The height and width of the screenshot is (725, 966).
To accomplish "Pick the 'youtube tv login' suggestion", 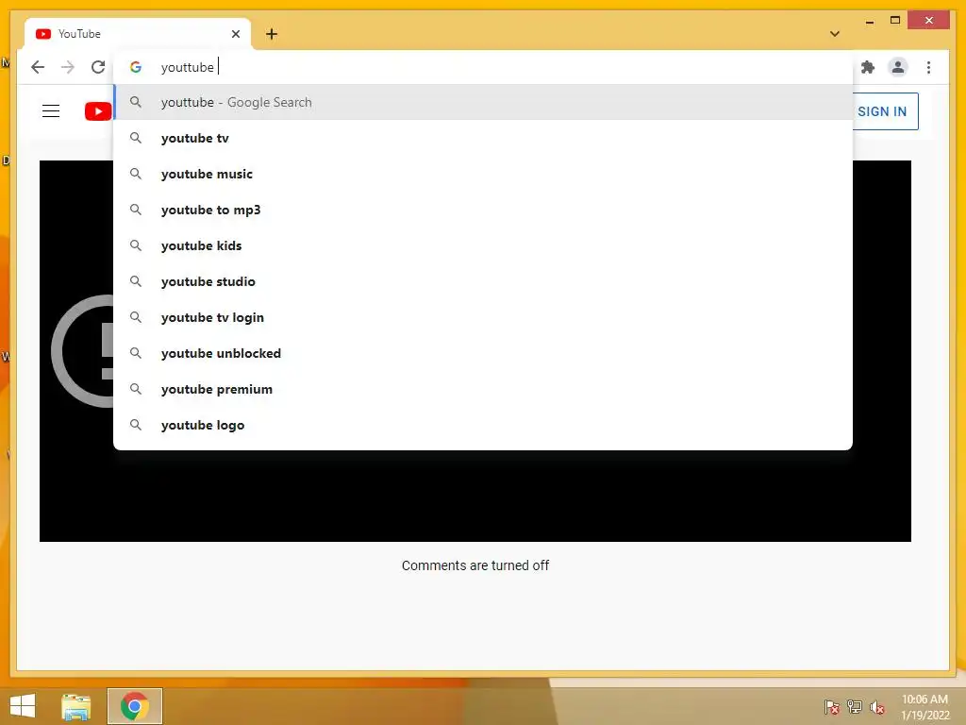I will pos(483,317).
